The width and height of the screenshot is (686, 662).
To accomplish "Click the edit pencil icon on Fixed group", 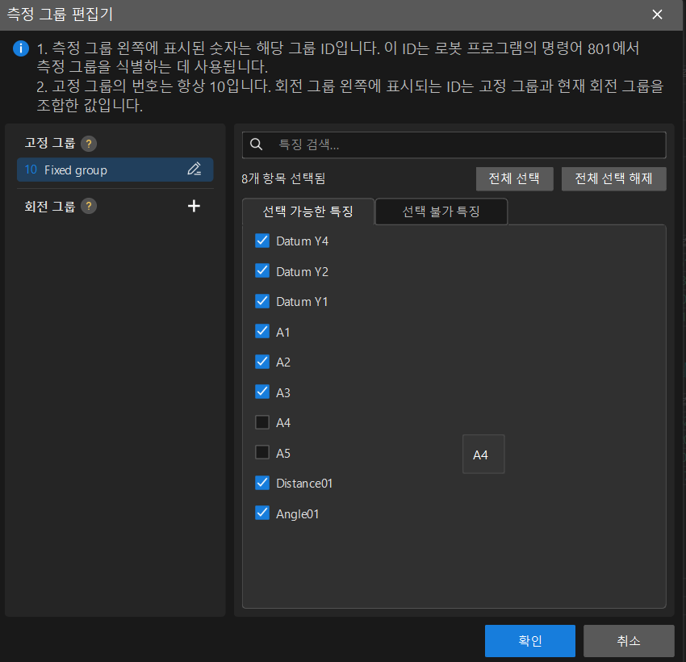I will coord(195,170).
